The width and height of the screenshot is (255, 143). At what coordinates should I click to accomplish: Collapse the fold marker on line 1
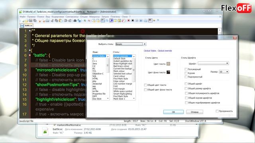coord(30,31)
